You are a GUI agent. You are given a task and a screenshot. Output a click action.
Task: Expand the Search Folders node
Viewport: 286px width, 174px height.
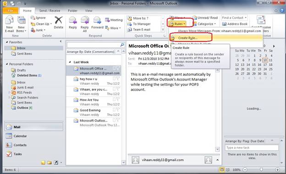coord(9,98)
